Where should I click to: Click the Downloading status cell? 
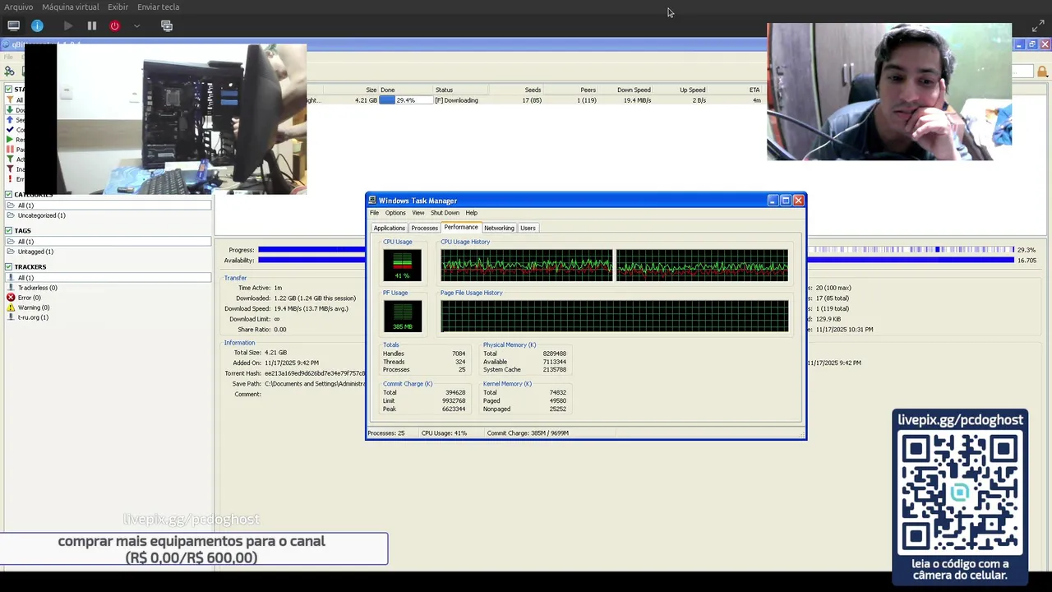pos(456,100)
